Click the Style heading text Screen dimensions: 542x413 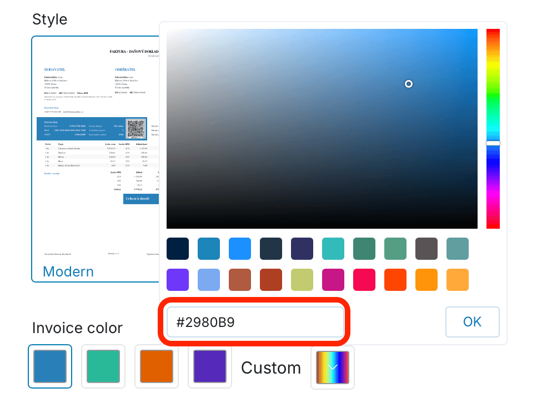pos(50,19)
